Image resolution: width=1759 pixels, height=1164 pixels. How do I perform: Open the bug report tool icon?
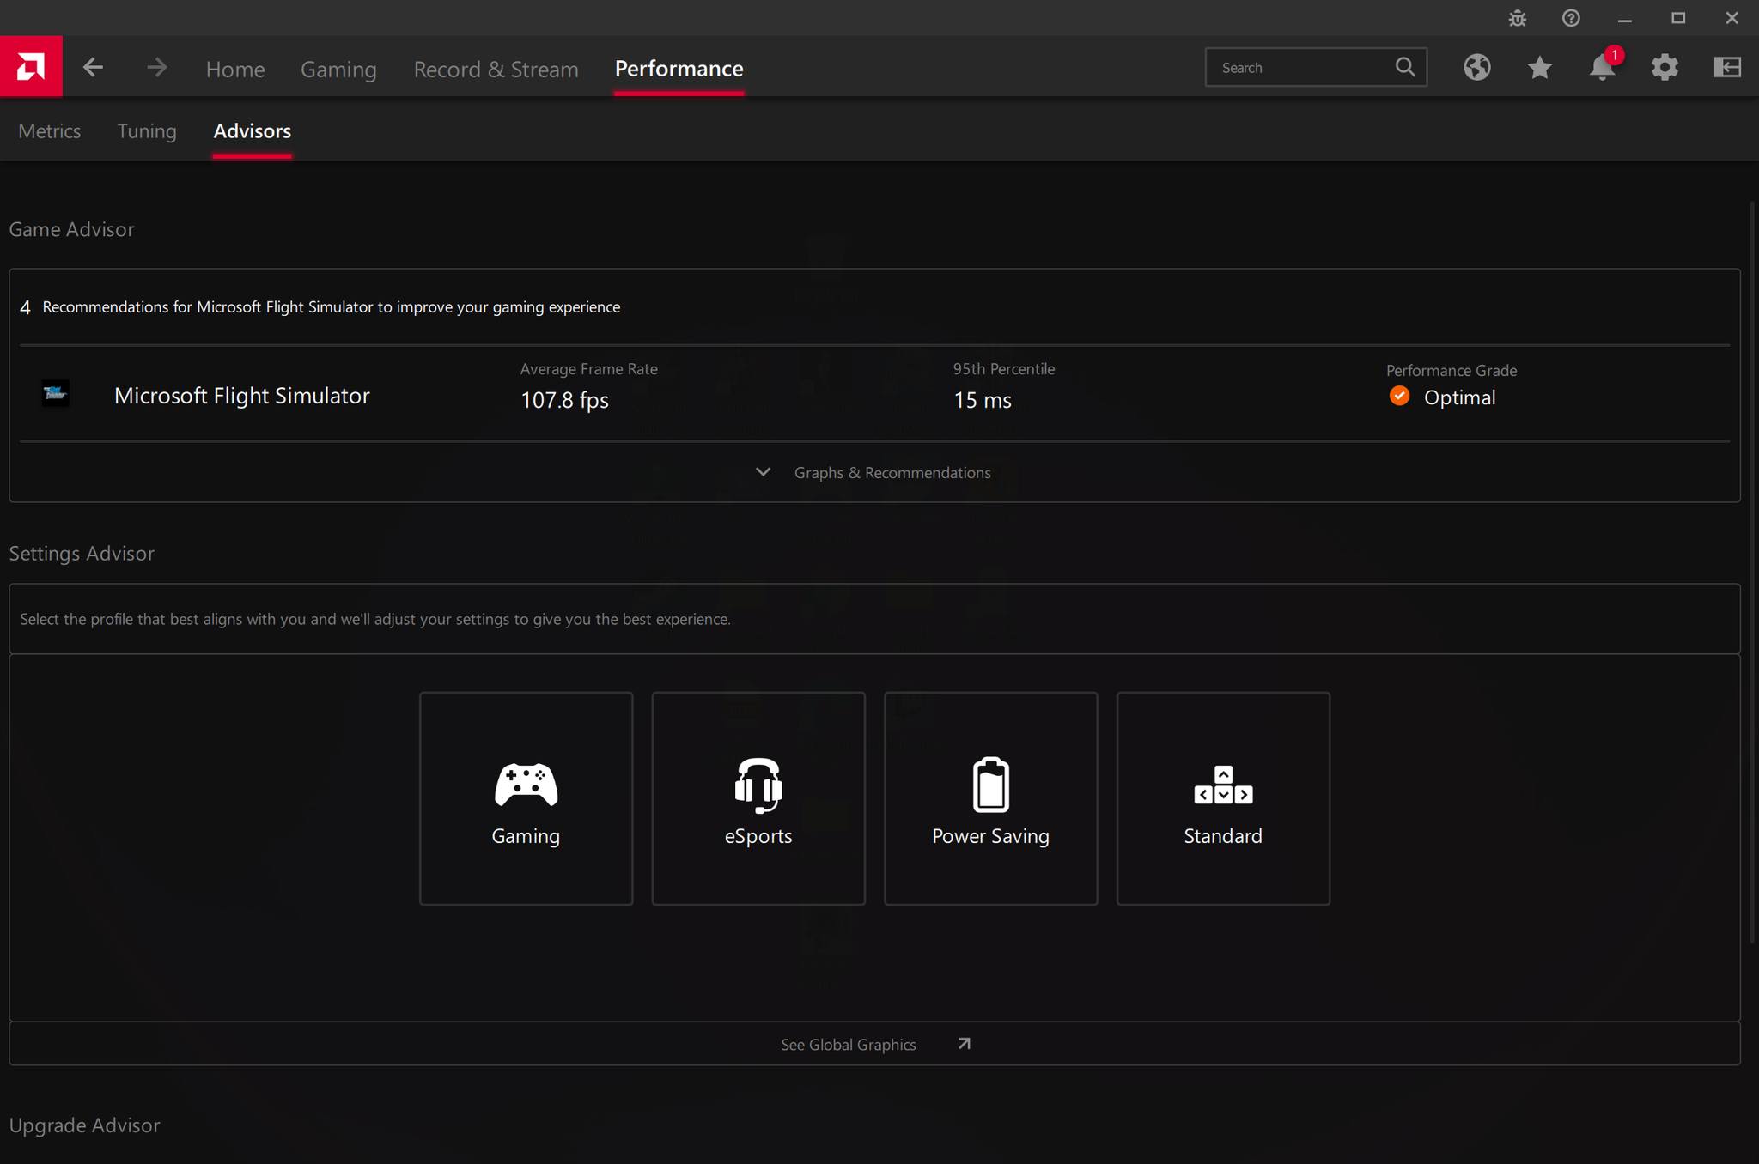[x=1518, y=18]
